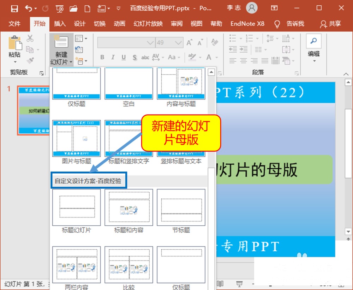Click the Reset slide icon
Screen dimensions: 353x290
(79, 50)
